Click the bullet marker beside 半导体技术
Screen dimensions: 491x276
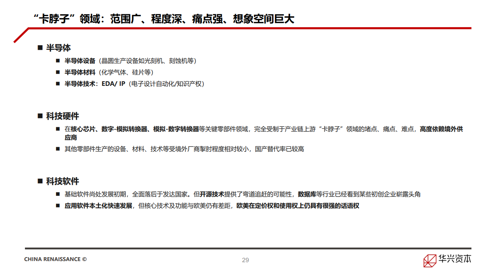pyautogui.click(x=58, y=84)
